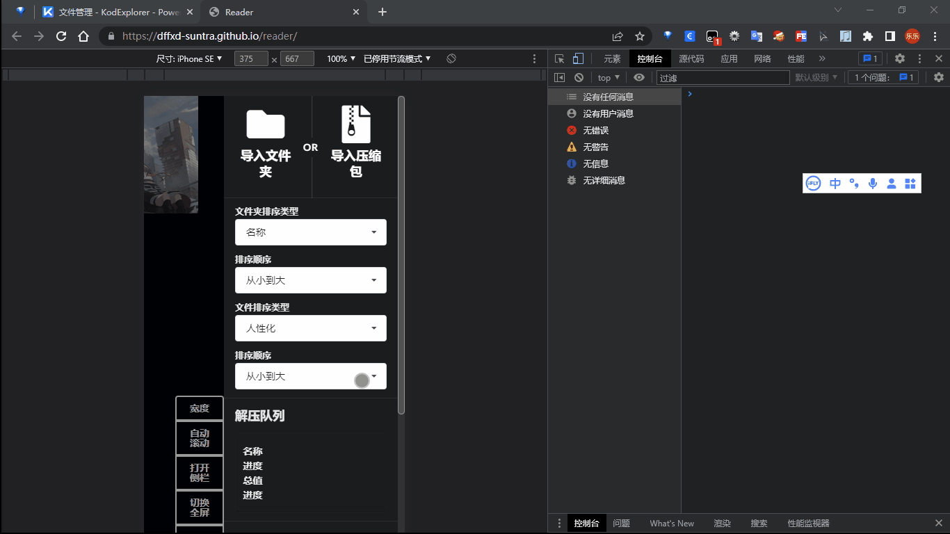Image resolution: width=950 pixels, height=534 pixels.
Task: Click the 宽度 button in the reader sidebar
Action: click(200, 408)
